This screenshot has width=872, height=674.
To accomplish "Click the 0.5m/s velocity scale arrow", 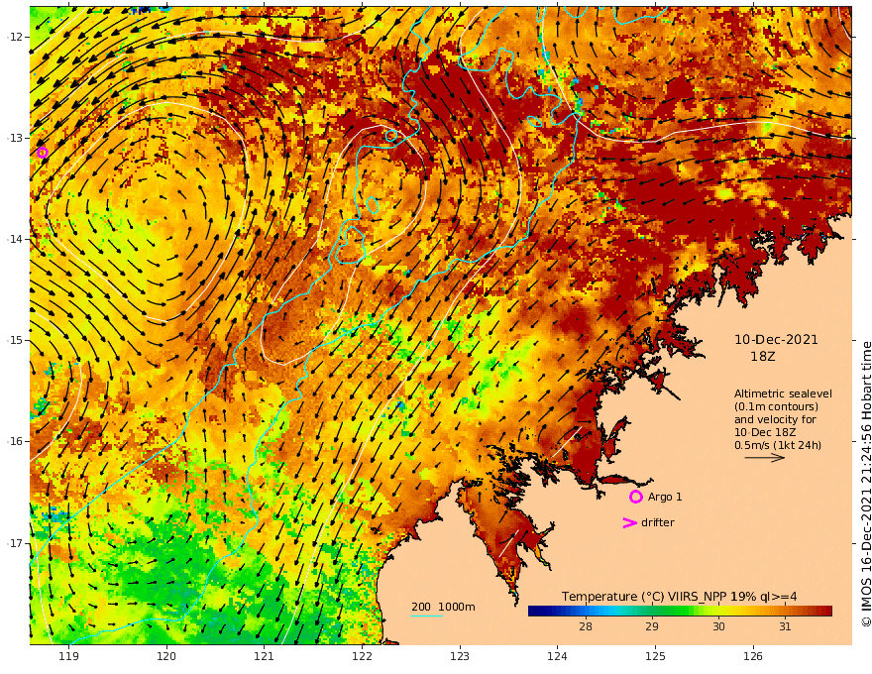I will (765, 458).
